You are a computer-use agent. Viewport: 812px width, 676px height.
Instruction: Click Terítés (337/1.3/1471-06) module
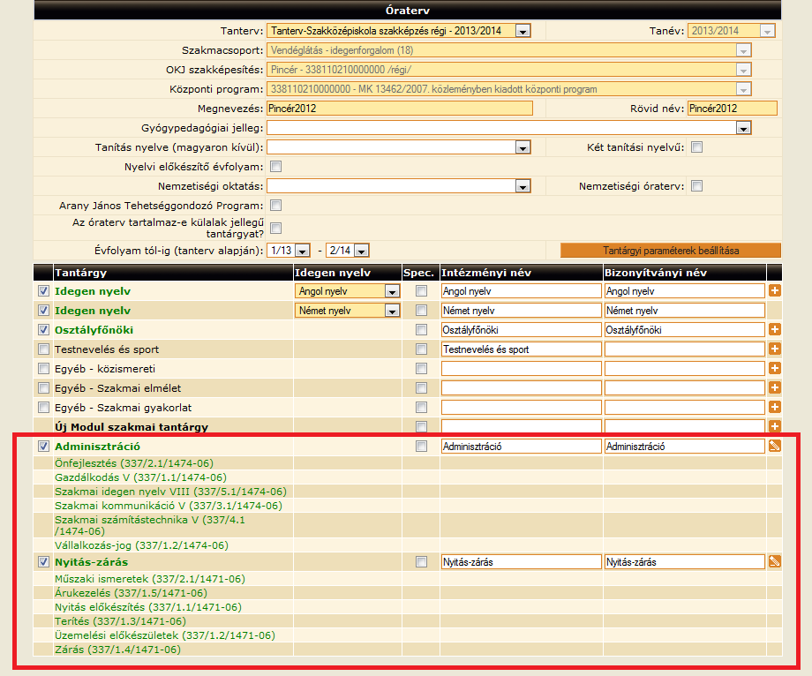120,620
